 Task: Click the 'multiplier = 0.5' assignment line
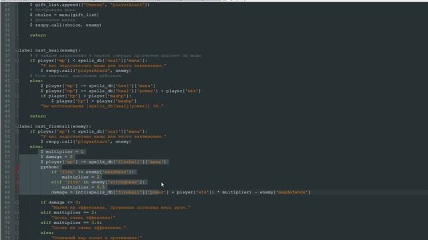pos(83,187)
